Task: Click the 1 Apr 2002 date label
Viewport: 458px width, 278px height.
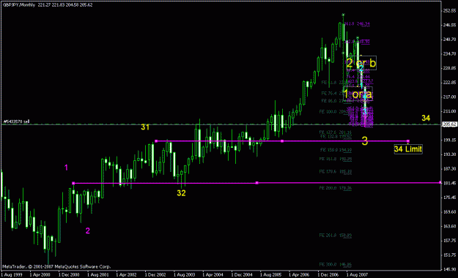Action: tap(127, 275)
